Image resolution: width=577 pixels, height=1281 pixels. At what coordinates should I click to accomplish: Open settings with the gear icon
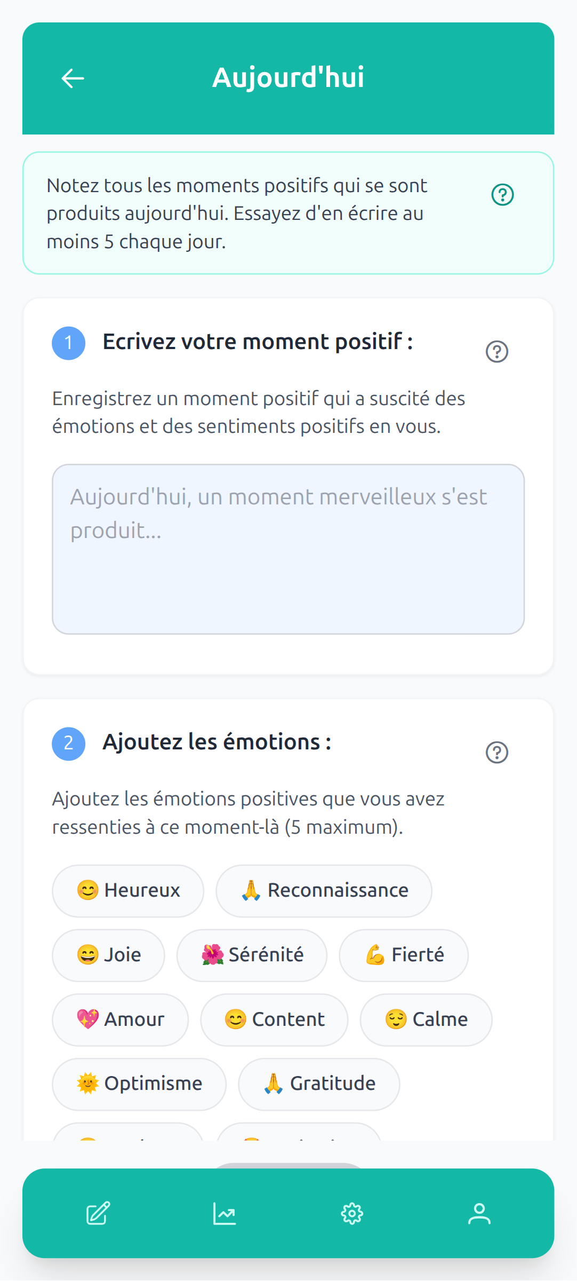(x=352, y=1213)
